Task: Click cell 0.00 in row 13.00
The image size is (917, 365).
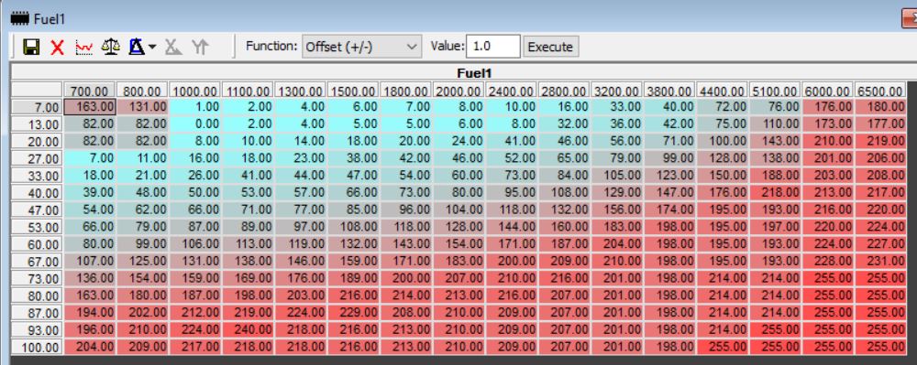Action: [194, 124]
